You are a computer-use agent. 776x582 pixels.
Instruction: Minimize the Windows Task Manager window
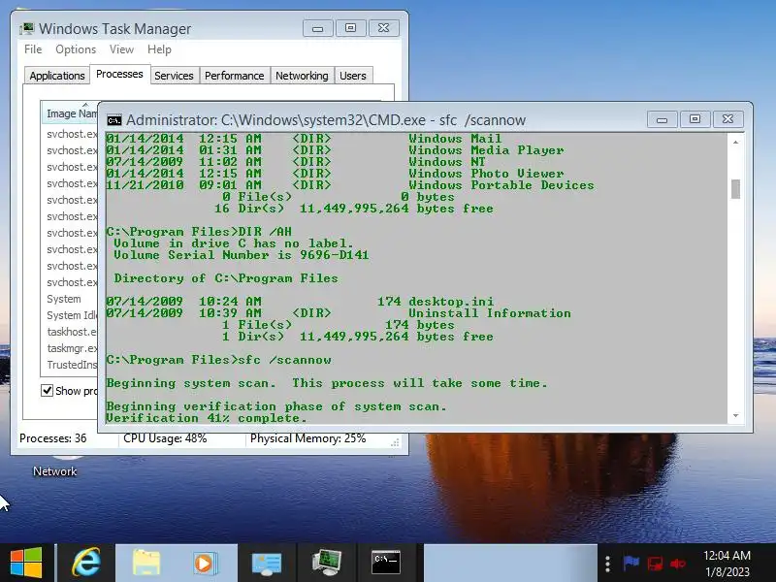(318, 28)
